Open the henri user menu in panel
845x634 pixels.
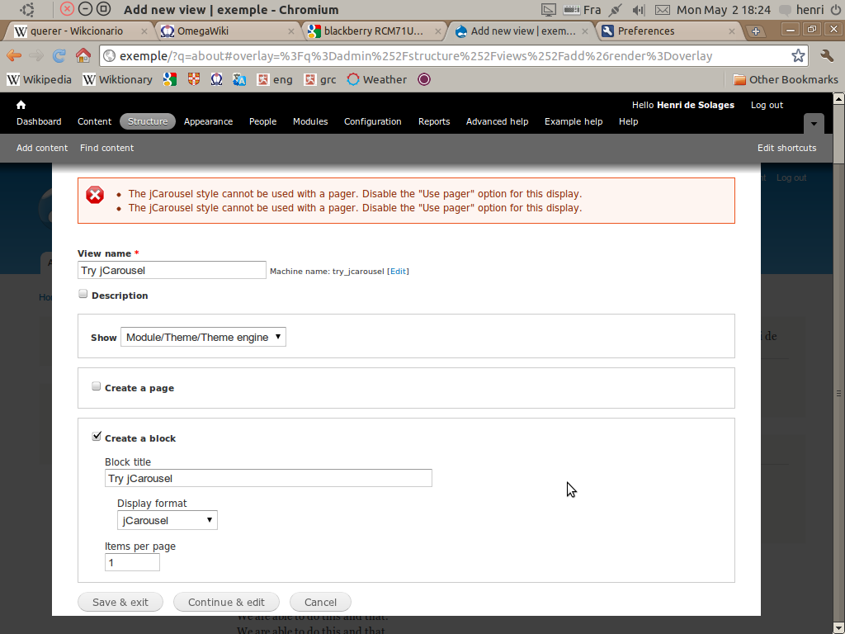803,10
